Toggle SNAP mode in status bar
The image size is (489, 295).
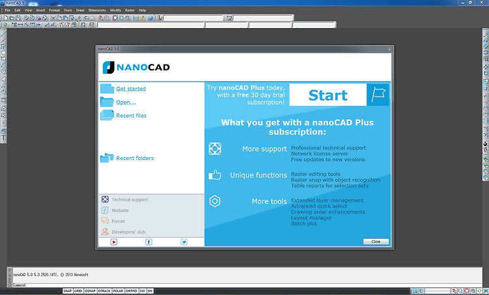tap(67, 291)
